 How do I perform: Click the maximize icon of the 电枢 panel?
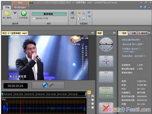[x=114, y=33]
